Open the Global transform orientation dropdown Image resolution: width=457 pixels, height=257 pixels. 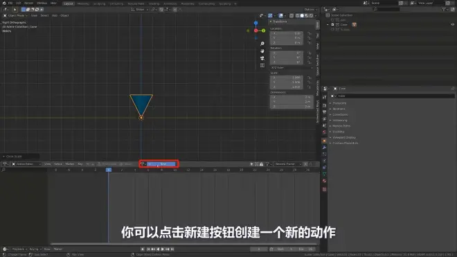(140, 10)
